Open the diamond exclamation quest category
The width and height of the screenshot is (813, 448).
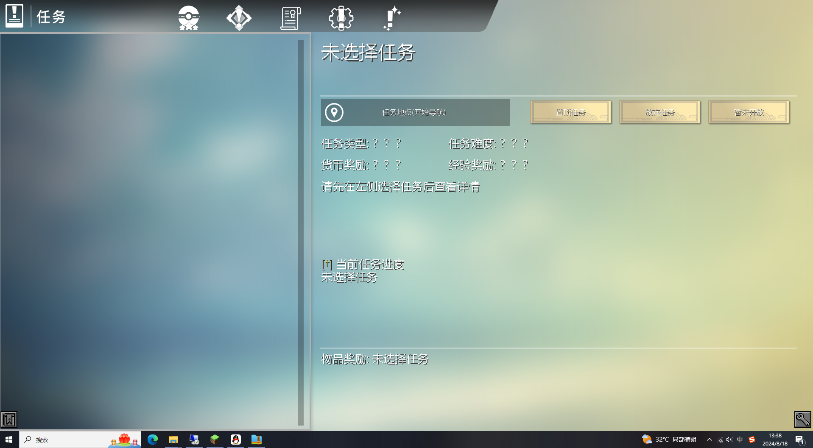pyautogui.click(x=239, y=18)
